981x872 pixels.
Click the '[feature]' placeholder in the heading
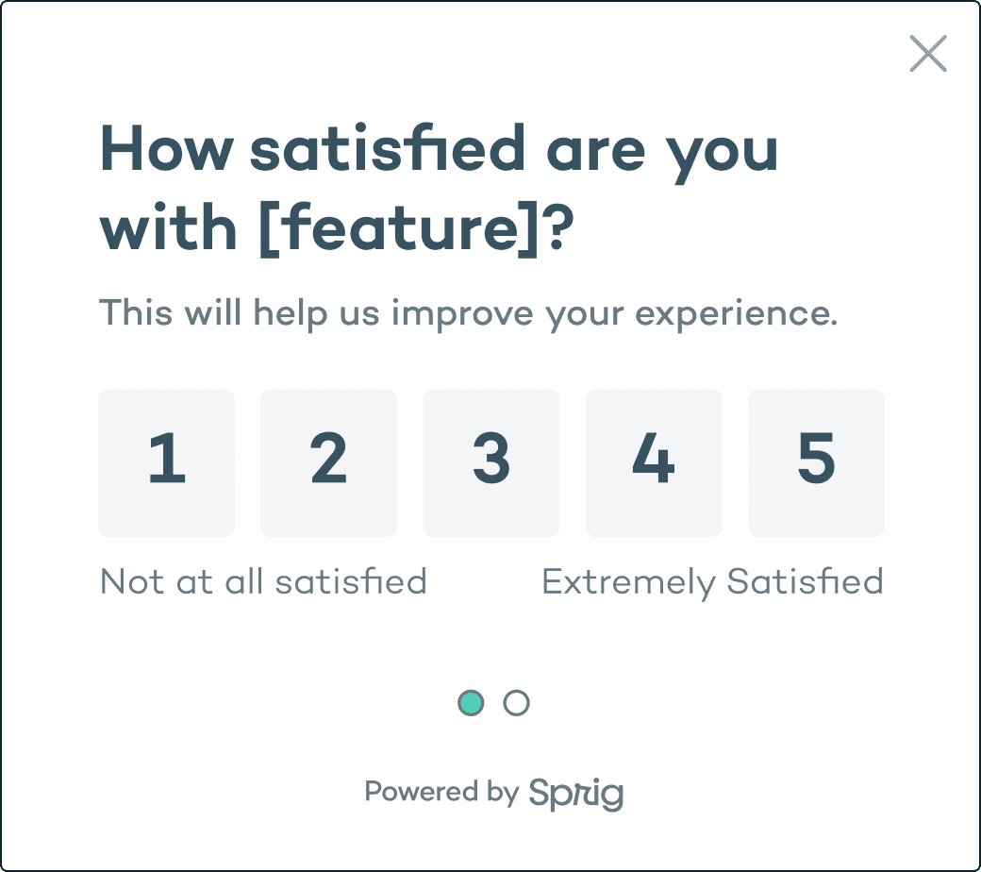pyautogui.click(x=398, y=227)
